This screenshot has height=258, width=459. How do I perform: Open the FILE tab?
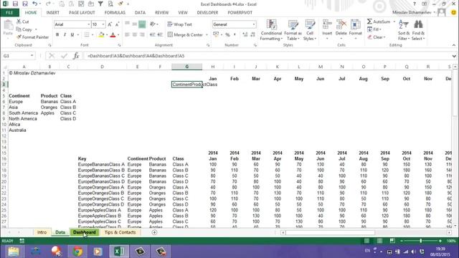point(9,13)
